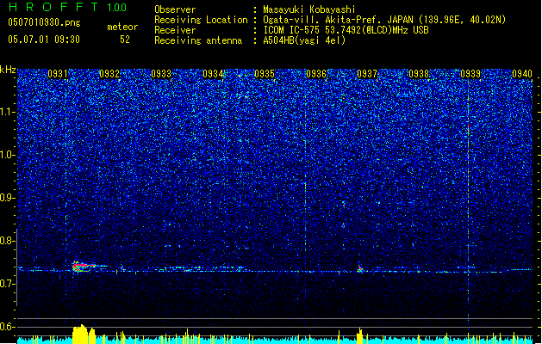Click the 0938 time marker
Screen dimensions: 542x344
pyautogui.click(x=419, y=74)
